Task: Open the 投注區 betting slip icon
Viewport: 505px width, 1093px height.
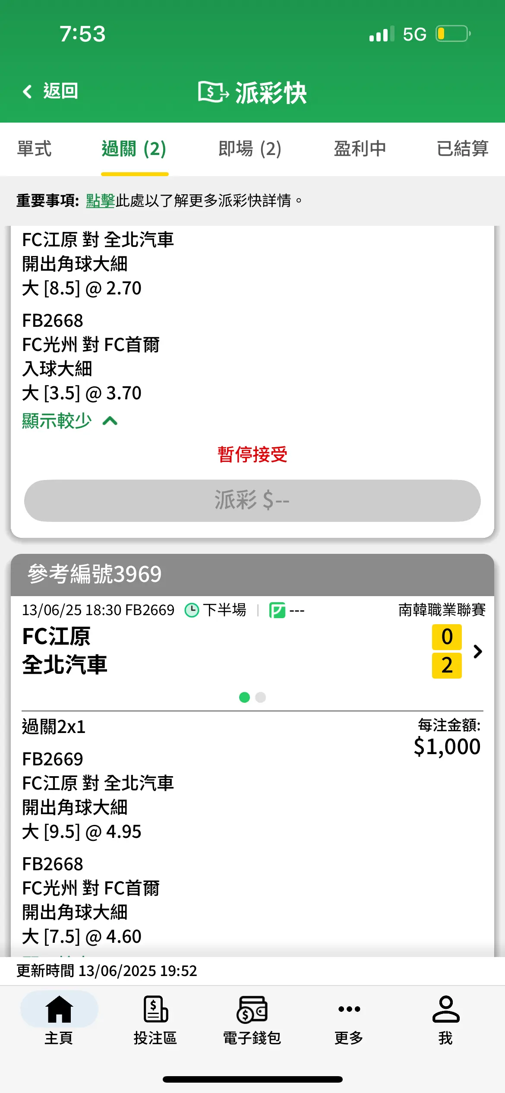Action: pos(155,1009)
